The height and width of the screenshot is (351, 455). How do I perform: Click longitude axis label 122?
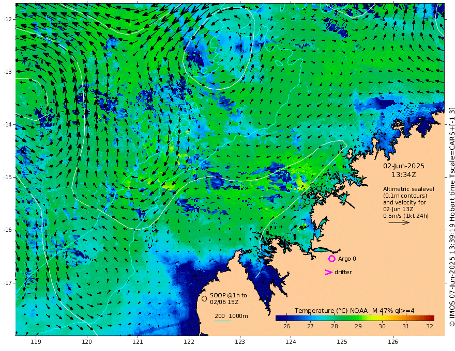[189, 342]
